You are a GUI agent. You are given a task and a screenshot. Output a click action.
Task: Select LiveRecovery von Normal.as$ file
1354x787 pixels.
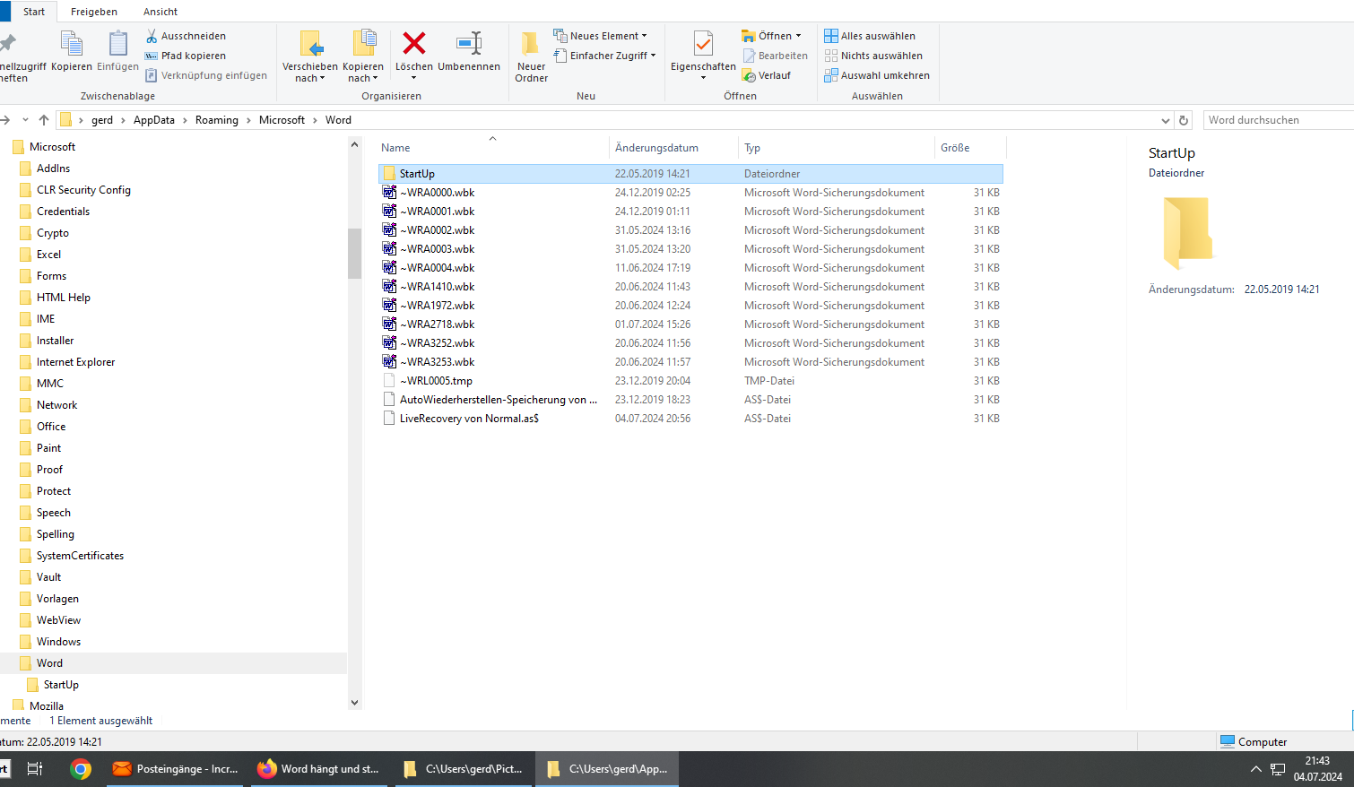pyautogui.click(x=469, y=419)
